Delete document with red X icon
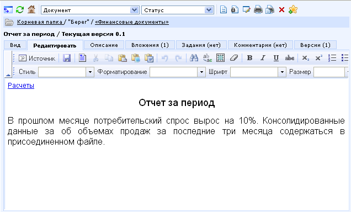351x212 pixels. click(281, 9)
